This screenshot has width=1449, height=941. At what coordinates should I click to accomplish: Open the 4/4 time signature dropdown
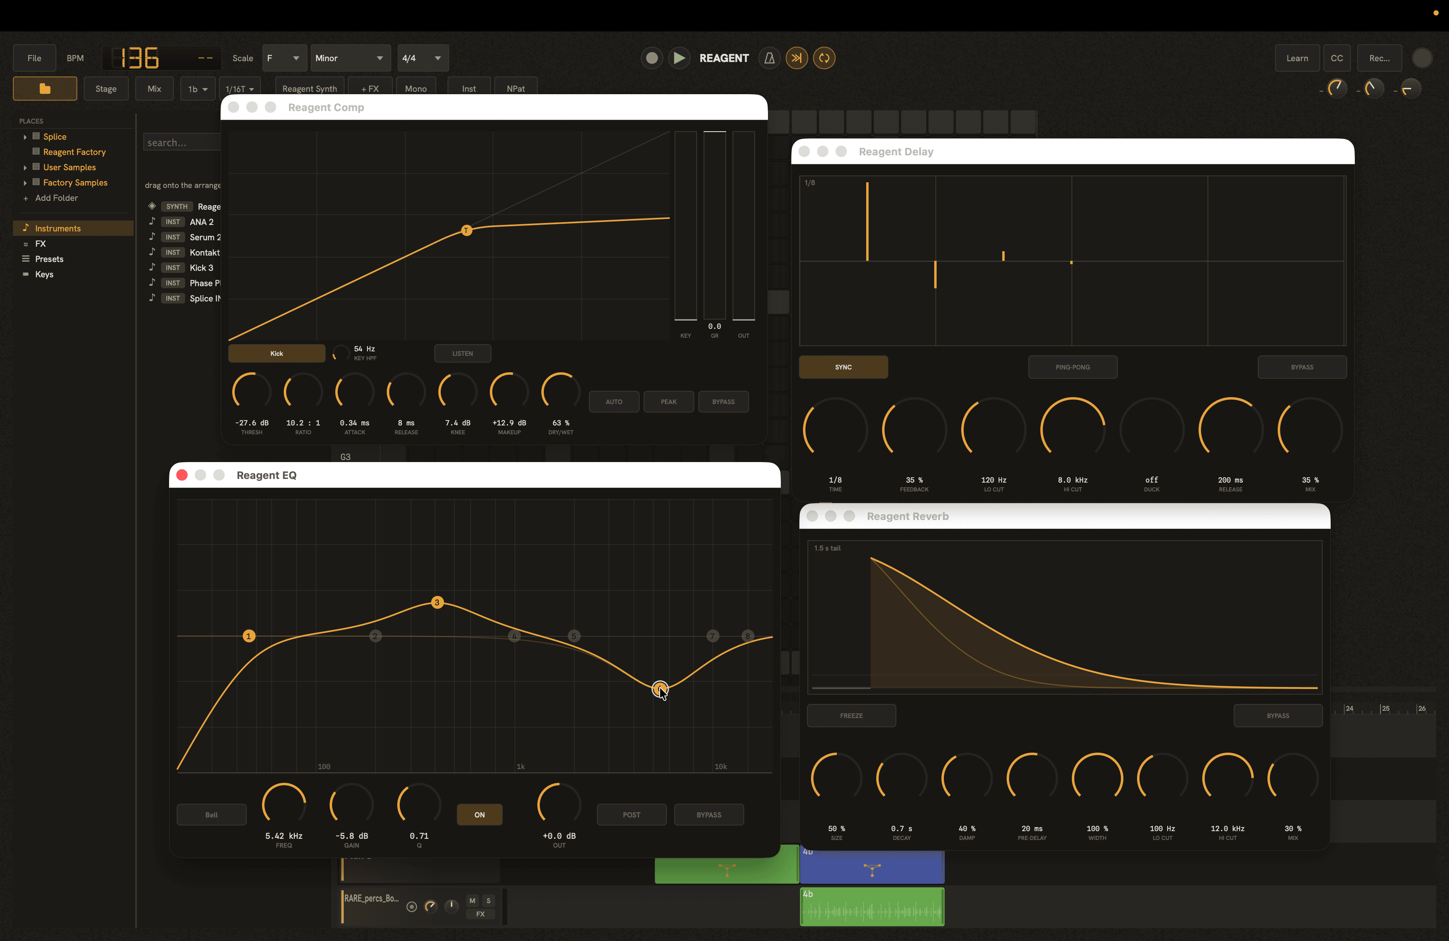(x=423, y=58)
